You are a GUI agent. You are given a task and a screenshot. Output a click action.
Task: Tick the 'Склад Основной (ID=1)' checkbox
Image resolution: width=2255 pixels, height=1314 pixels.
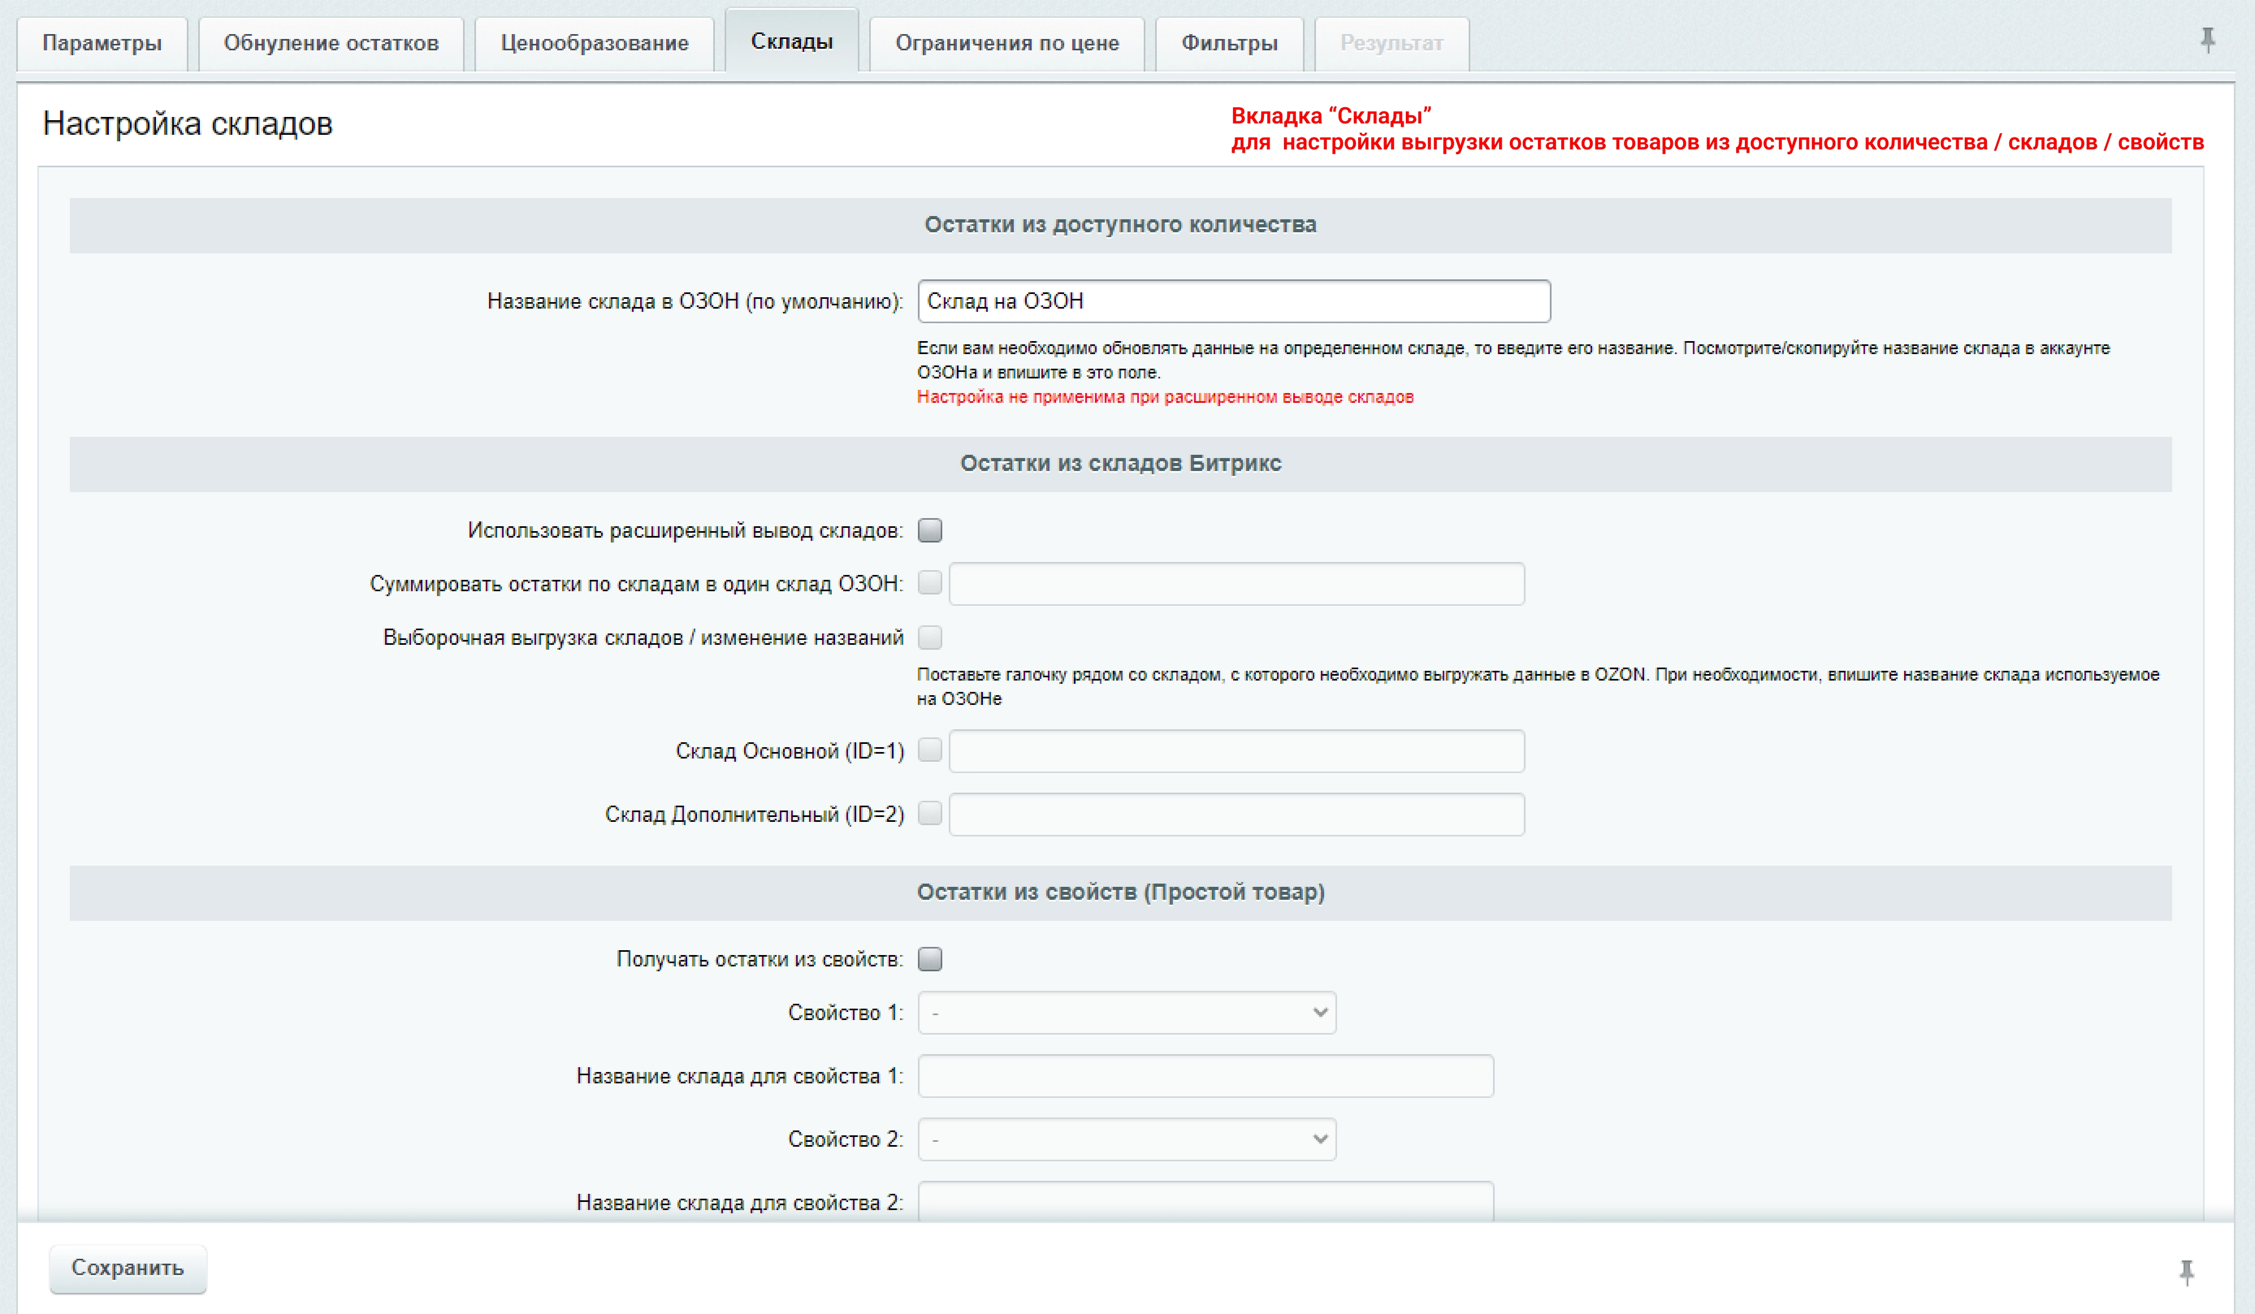tap(930, 749)
